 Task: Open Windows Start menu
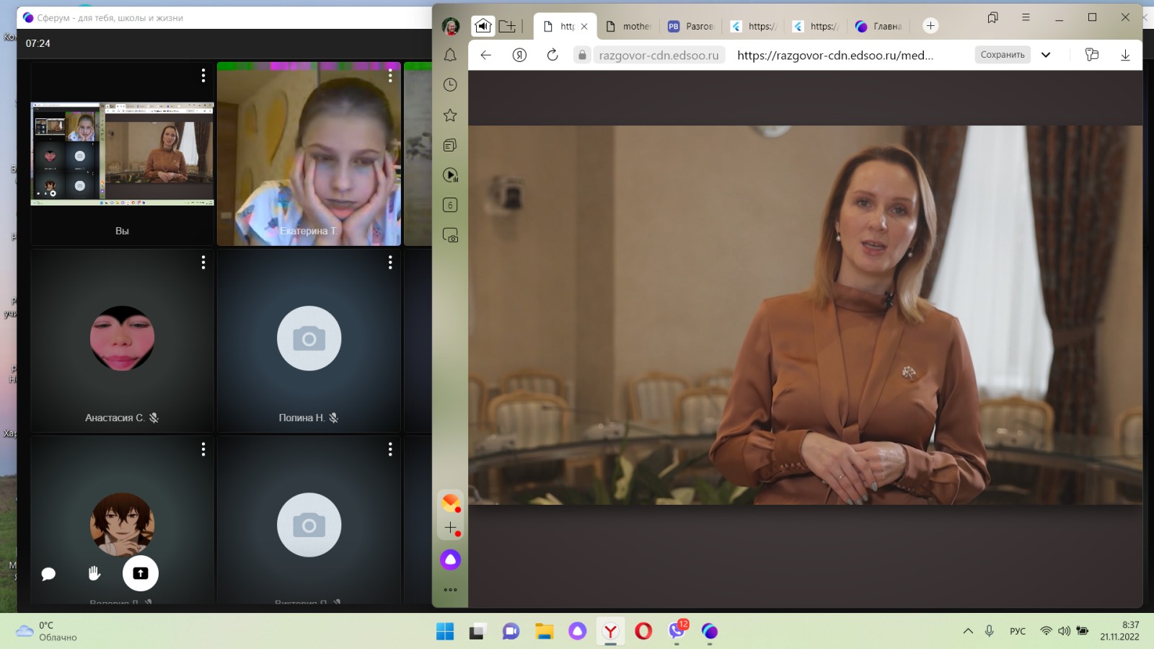(445, 632)
